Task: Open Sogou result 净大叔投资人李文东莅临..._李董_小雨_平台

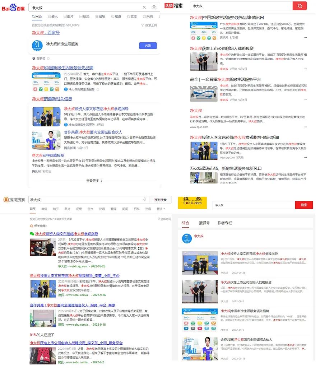Action: pos(75,275)
